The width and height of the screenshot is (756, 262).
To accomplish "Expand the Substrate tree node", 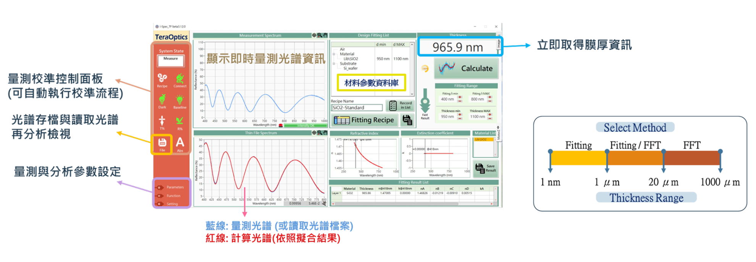I will pyautogui.click(x=334, y=64).
